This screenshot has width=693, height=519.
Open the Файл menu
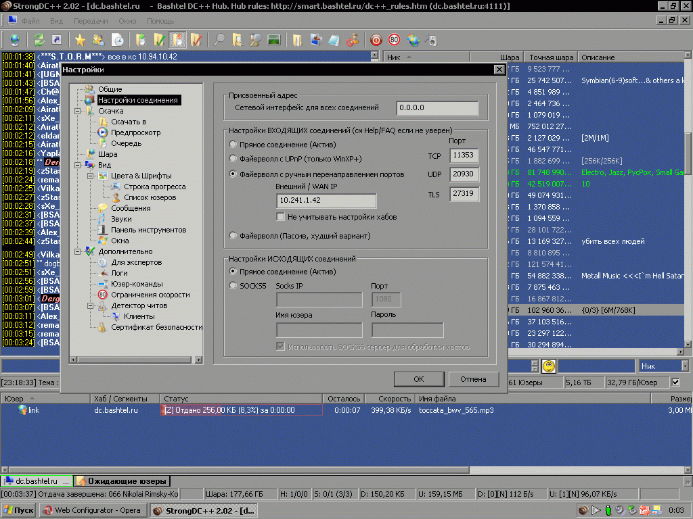point(30,21)
